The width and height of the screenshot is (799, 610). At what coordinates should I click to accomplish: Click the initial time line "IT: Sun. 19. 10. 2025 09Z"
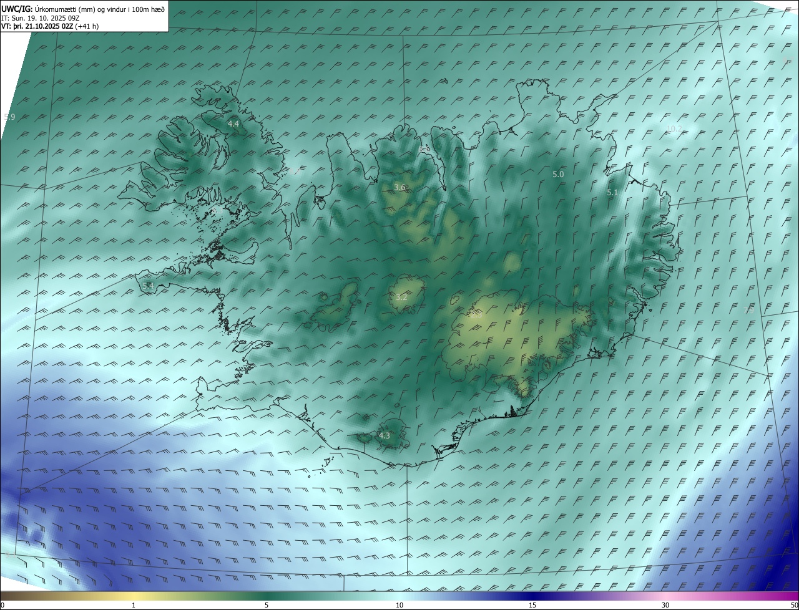pos(41,18)
